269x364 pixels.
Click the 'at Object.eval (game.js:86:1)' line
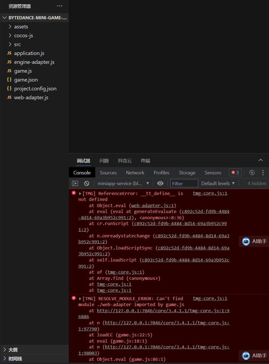click(127, 359)
